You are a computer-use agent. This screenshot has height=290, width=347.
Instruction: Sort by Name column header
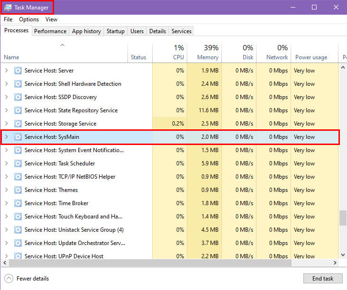(64, 53)
